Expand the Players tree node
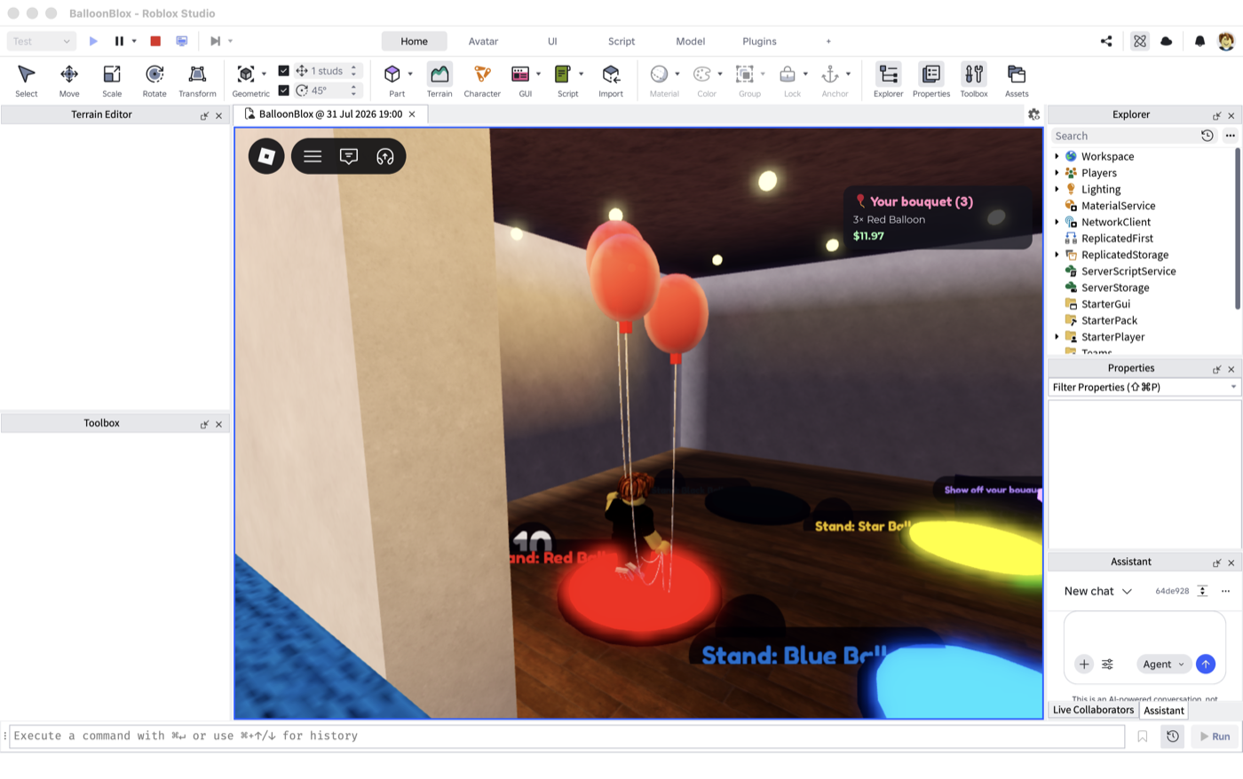The image size is (1243, 779). (x=1057, y=173)
